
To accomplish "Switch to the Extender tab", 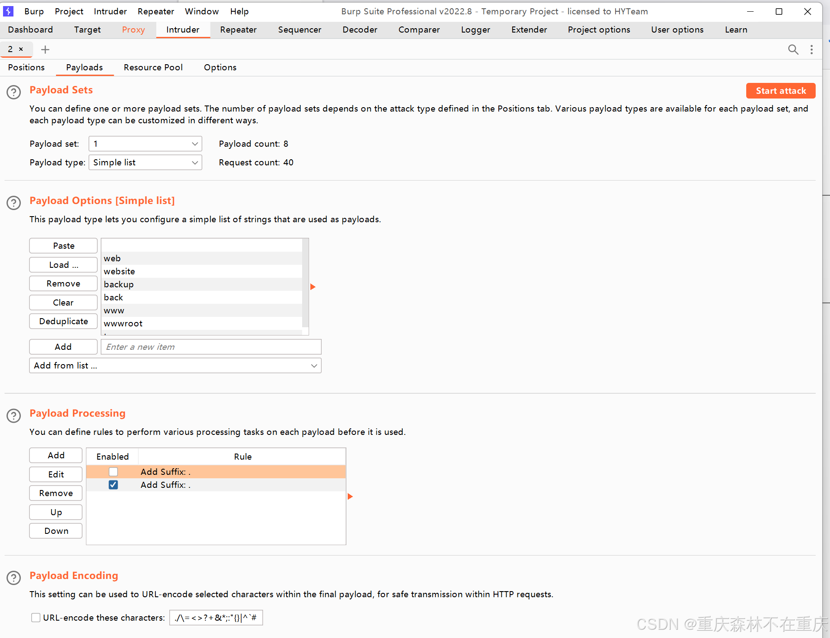I will (529, 30).
